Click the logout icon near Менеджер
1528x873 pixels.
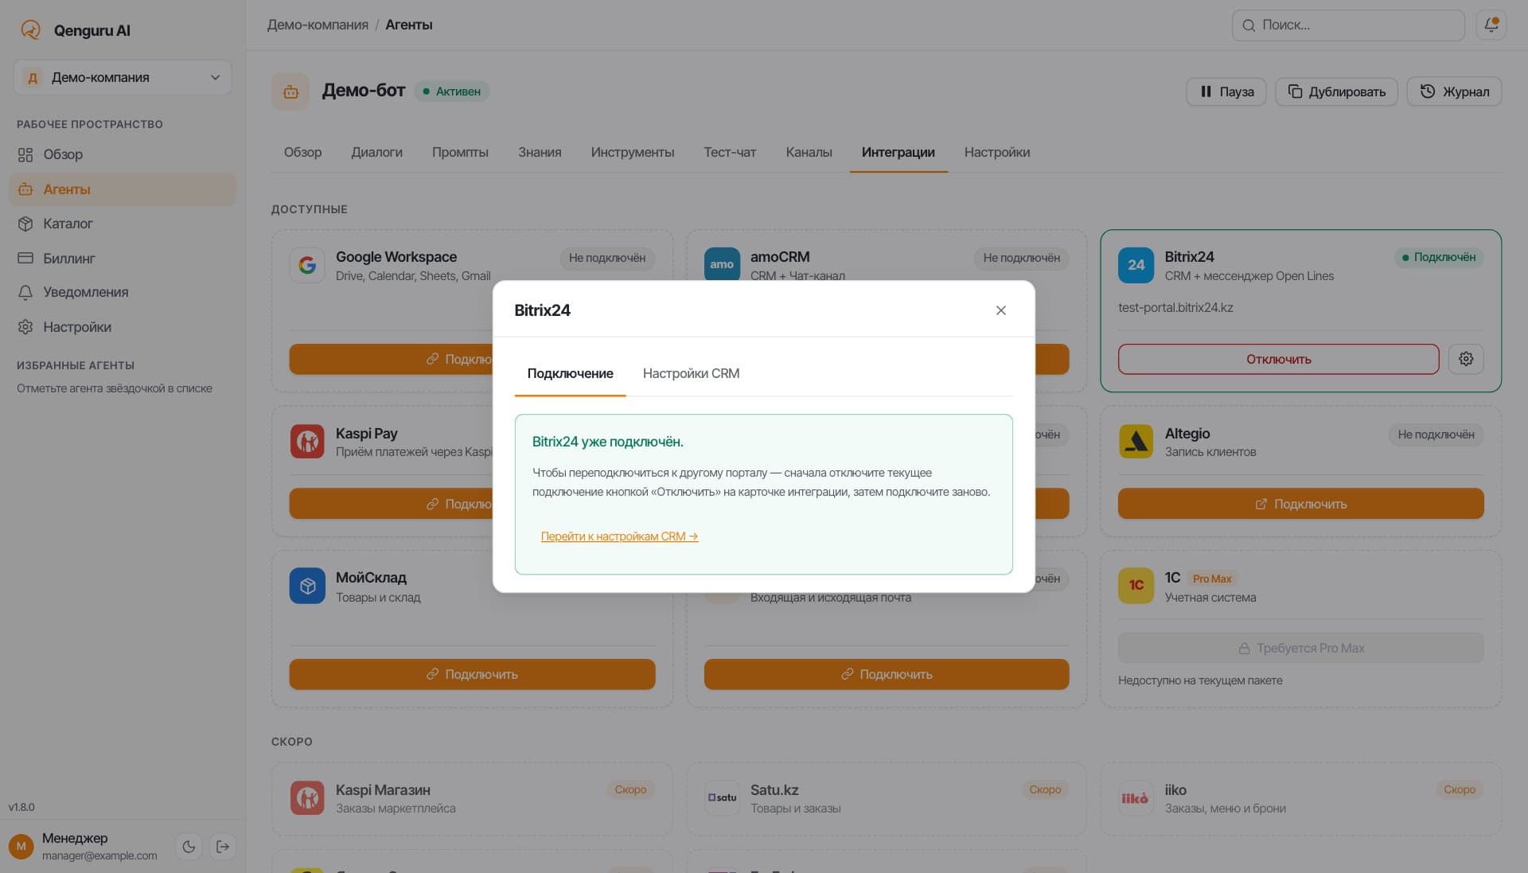(223, 847)
